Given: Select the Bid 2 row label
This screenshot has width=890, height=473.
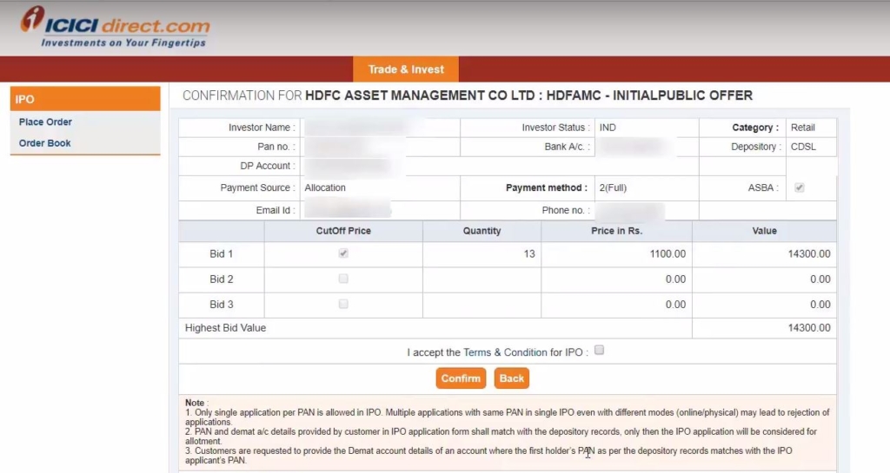Looking at the screenshot, I should 222,279.
